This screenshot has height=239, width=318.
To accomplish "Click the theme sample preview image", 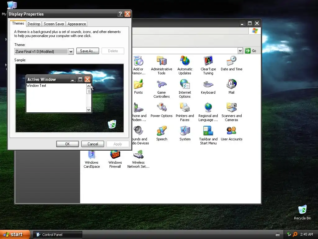I will [x=70, y=98].
